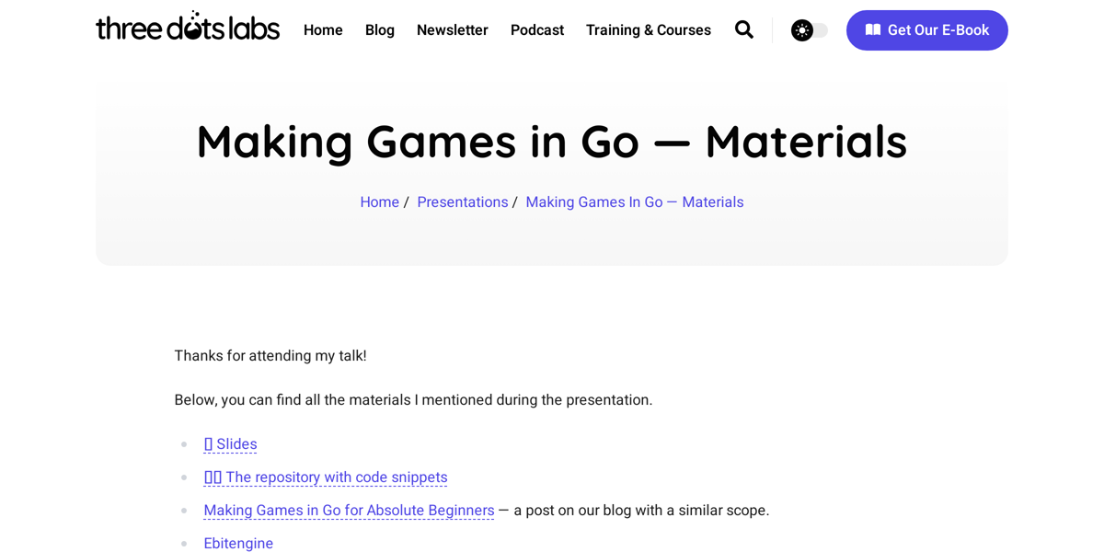Click the three dots labs logo
Viewport: 1104px width, 552px height.
point(188,27)
